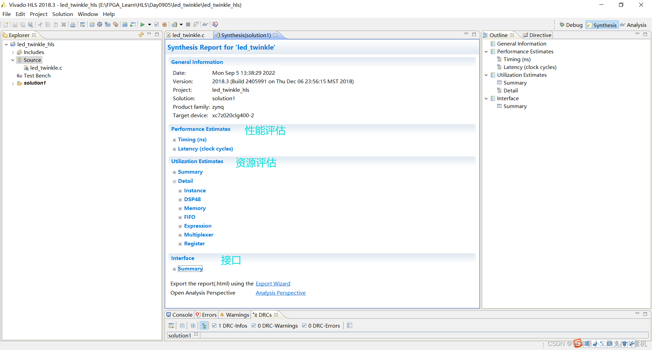Minimize the Explorer panel

149,34
